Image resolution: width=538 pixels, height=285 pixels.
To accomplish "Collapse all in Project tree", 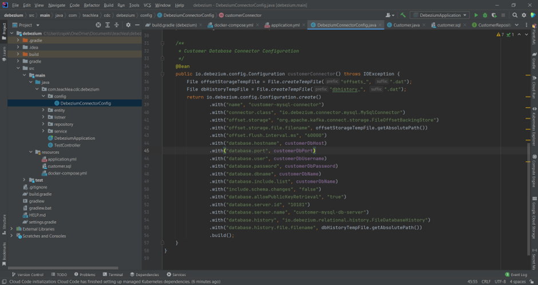I will [116, 25].
